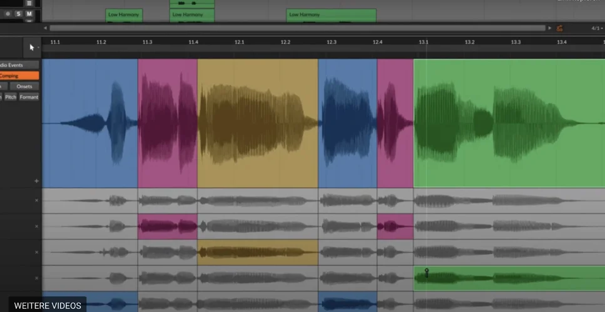Screen dimensions: 605x312
Task: Click the narrow pink take below 12.4
Action: tap(395, 227)
